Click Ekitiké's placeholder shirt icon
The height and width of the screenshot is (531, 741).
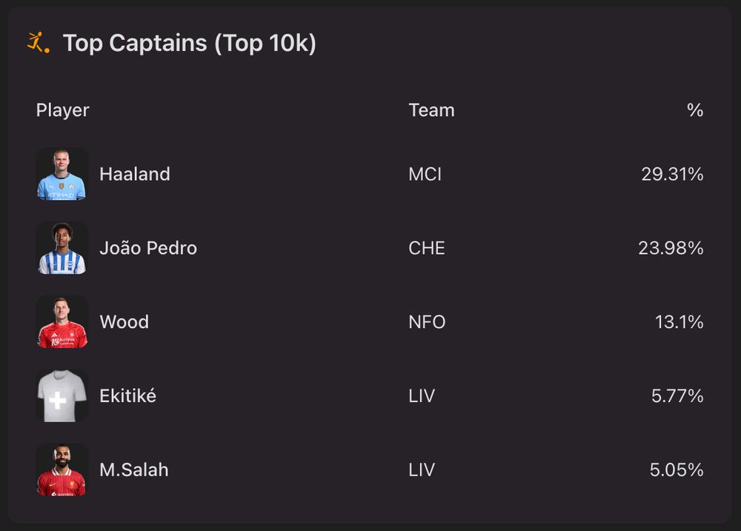tap(62, 396)
